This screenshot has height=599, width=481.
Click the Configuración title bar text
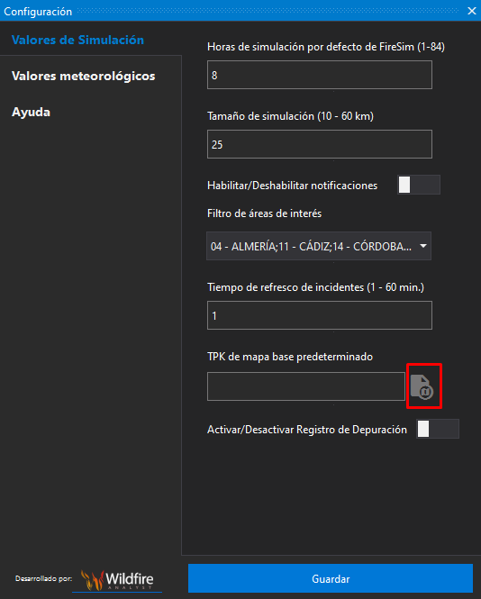tap(38, 12)
